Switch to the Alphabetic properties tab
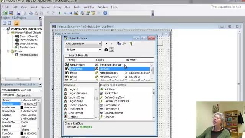 coord(8,95)
